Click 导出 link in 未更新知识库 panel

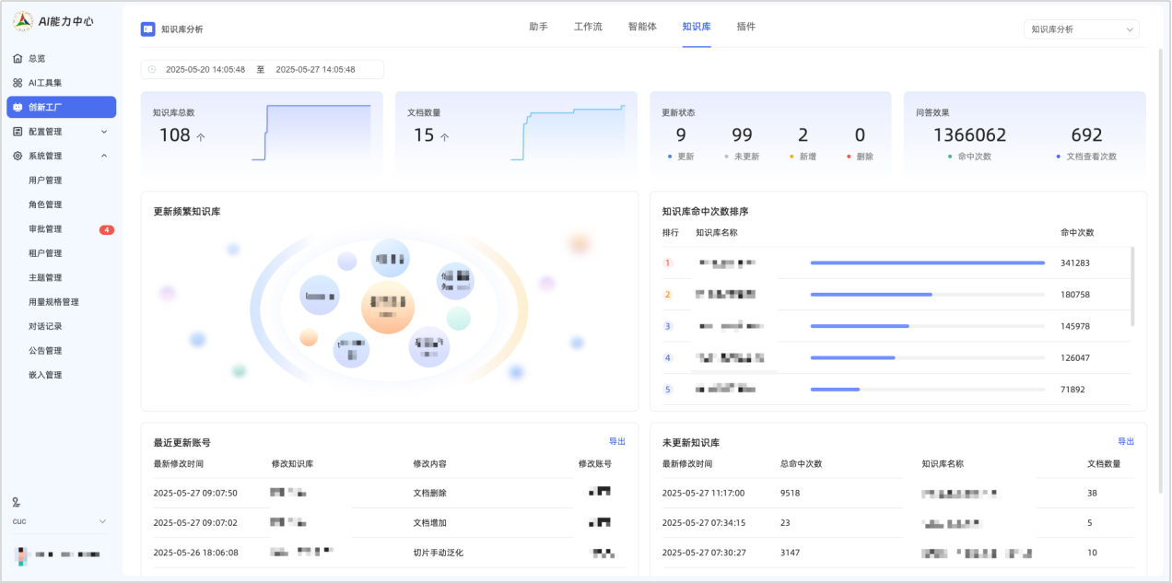(x=1125, y=441)
